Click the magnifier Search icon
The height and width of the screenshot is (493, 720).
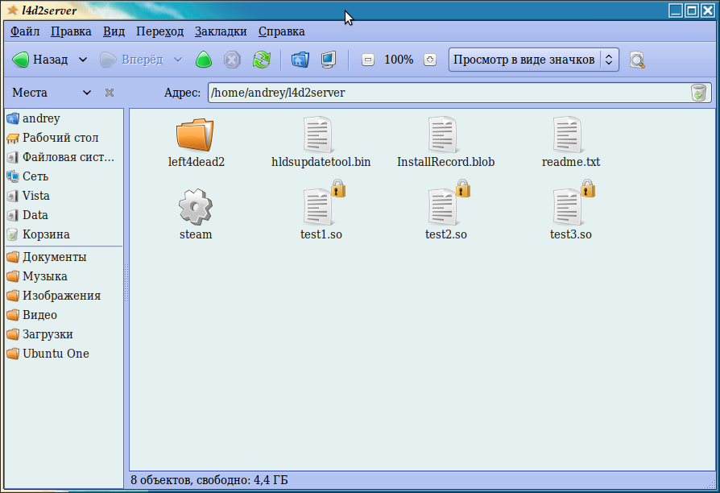(x=637, y=60)
